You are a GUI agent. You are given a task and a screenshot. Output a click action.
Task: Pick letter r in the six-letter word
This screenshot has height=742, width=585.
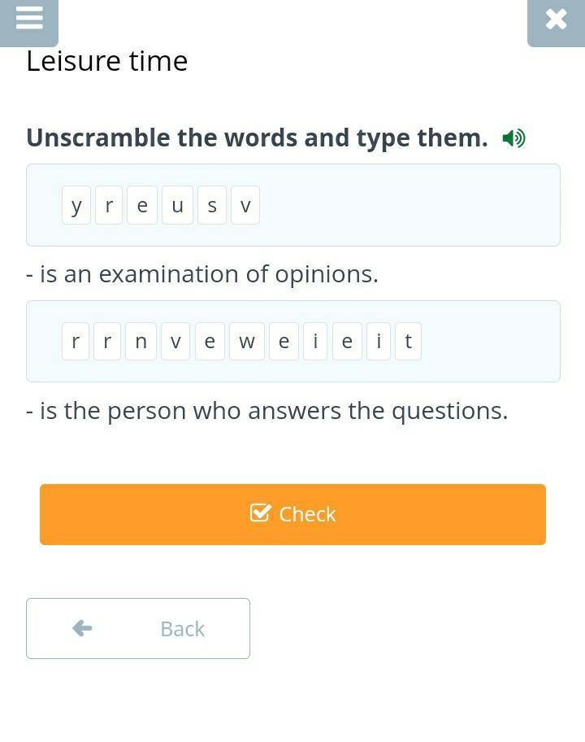pyautogui.click(x=109, y=206)
